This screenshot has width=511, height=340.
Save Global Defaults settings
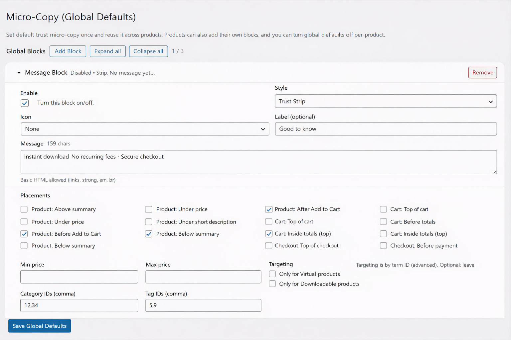tap(40, 326)
